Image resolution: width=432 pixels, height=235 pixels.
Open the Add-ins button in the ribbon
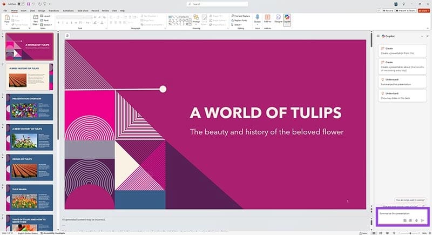point(267,19)
